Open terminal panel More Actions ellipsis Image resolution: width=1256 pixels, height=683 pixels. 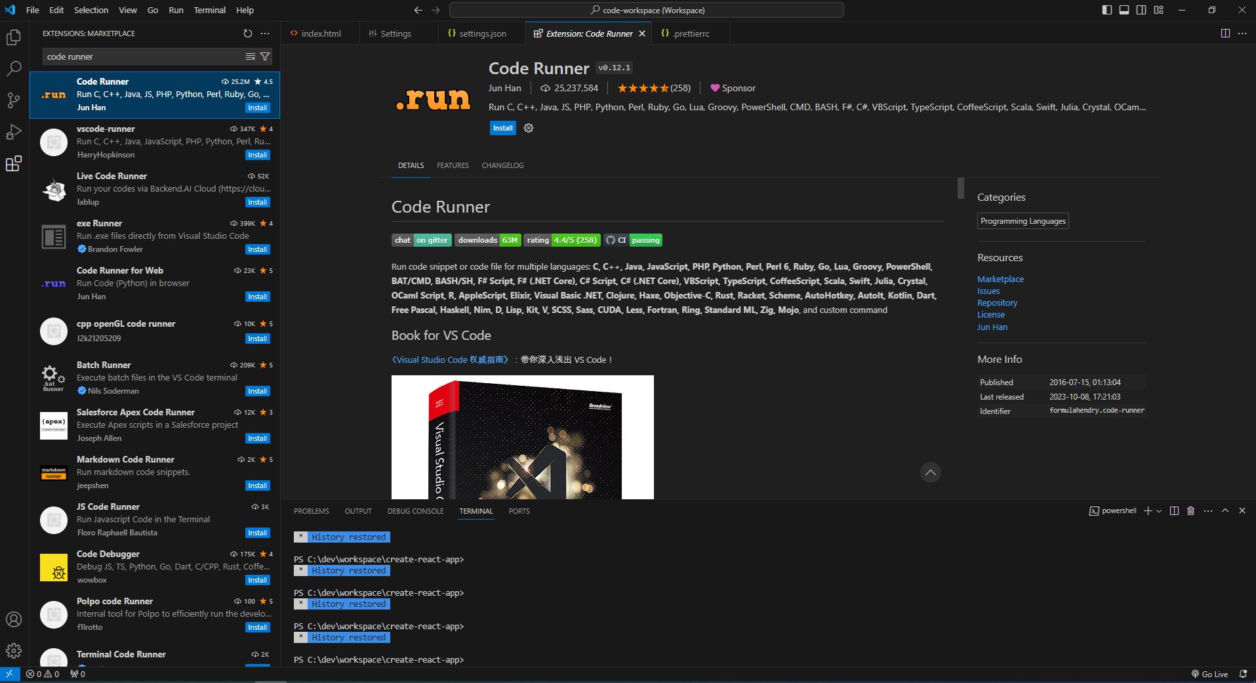(x=1208, y=510)
